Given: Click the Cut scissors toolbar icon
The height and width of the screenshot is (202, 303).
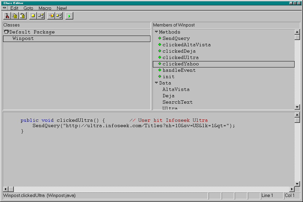Looking at the screenshot, I should pyautogui.click(x=7, y=16).
